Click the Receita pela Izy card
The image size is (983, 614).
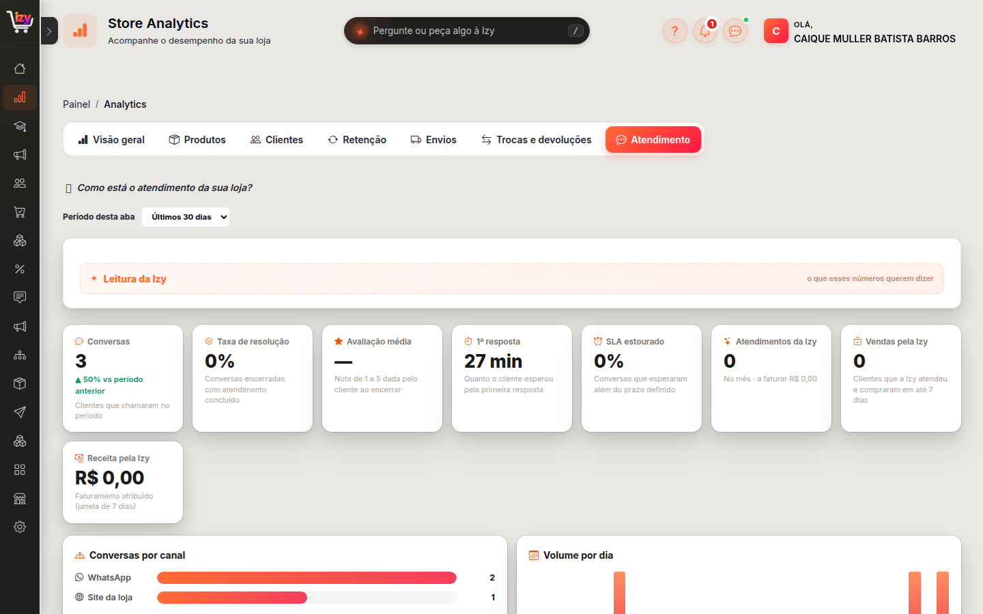point(123,482)
